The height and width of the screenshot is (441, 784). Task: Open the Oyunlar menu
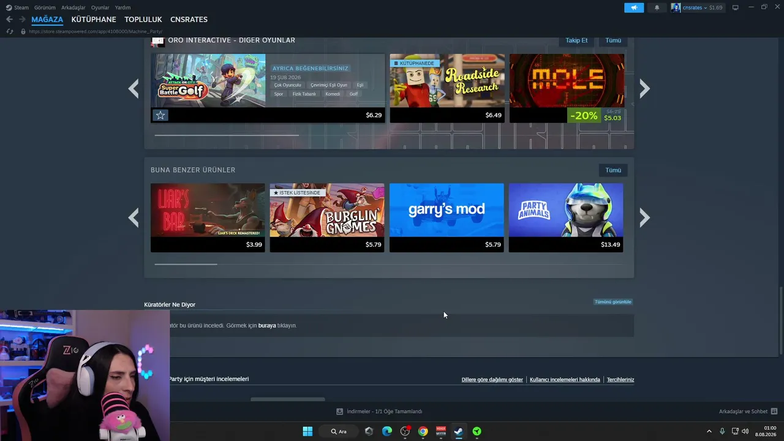[x=100, y=7]
